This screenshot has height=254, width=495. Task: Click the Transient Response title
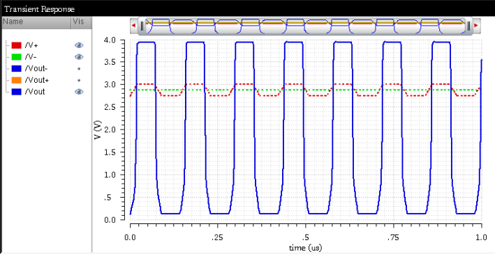click(x=40, y=9)
